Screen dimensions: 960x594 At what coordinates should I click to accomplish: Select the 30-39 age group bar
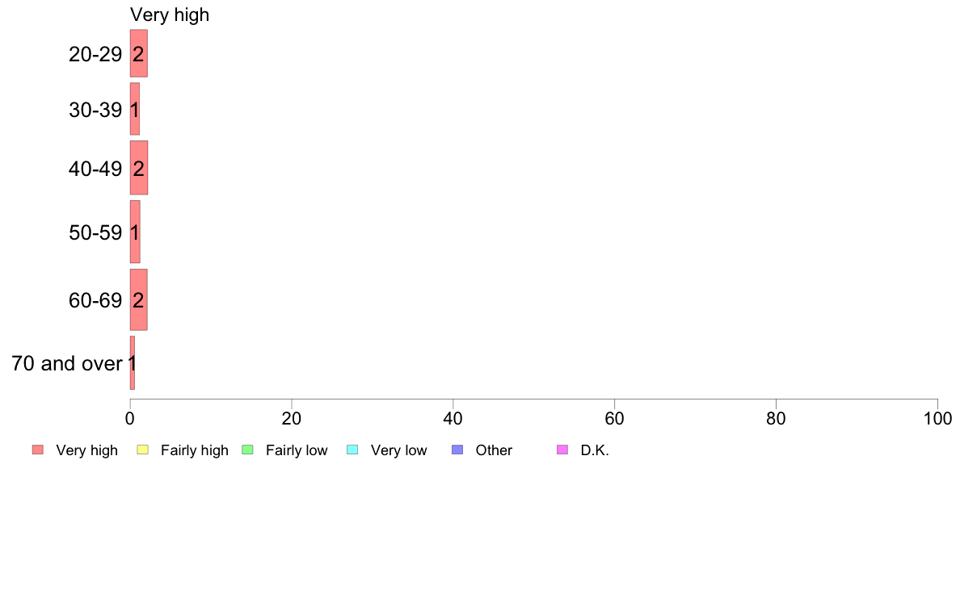point(135,109)
